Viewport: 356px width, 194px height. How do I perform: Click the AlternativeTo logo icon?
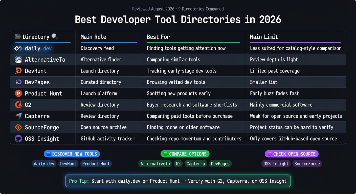[x=18, y=60]
